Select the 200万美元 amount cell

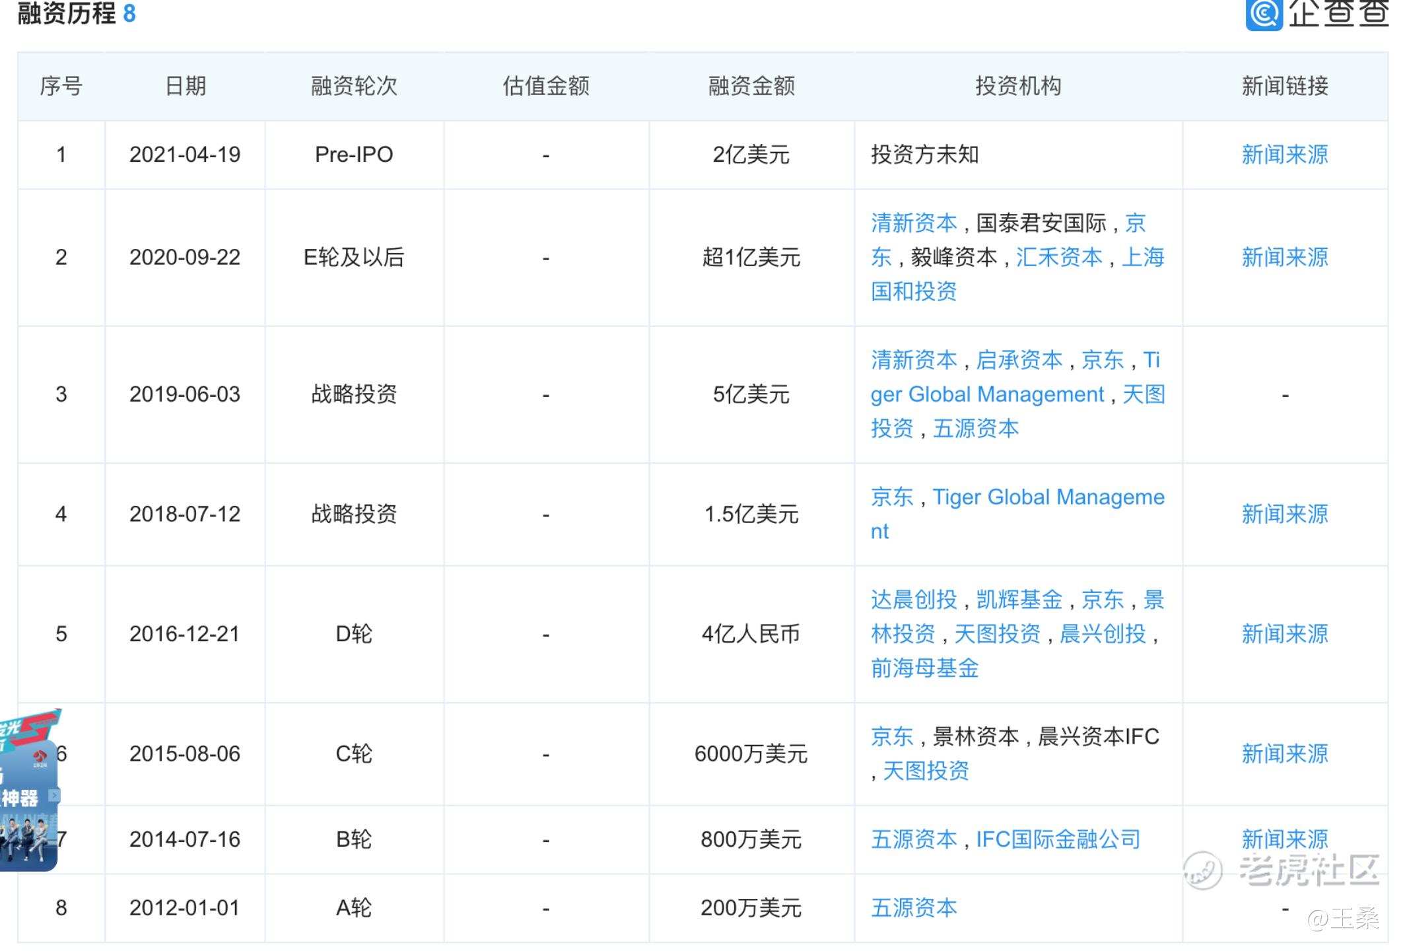pyautogui.click(x=751, y=908)
